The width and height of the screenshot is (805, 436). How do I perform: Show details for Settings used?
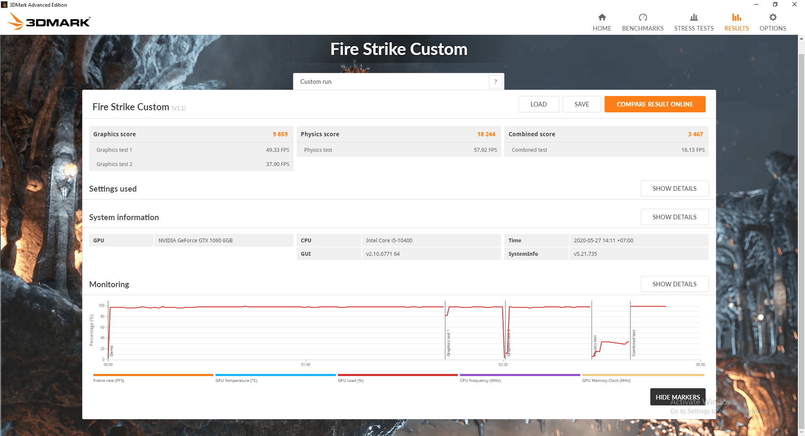tap(675, 189)
